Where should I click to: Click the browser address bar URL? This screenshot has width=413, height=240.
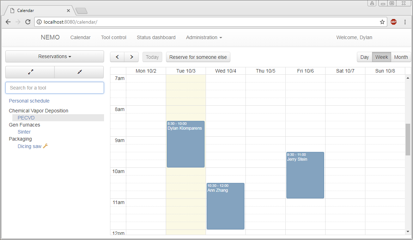(71, 22)
